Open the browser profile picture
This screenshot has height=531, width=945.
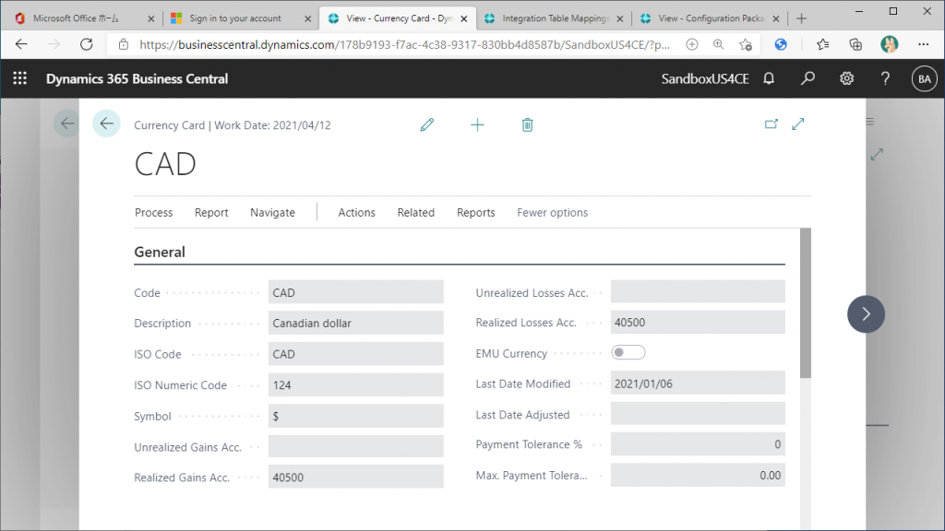(x=889, y=44)
